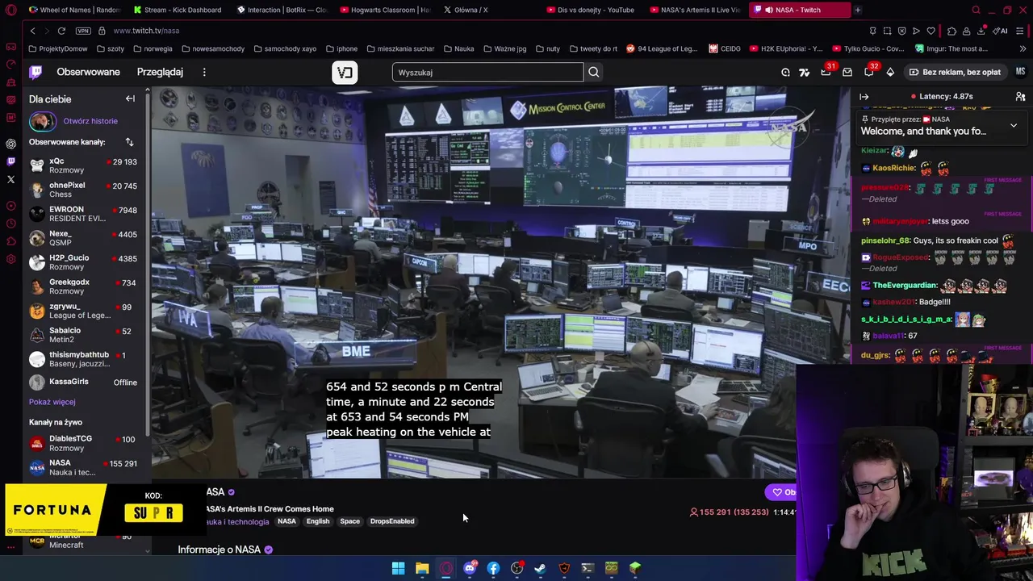Open Opera browser menu logo

[10, 10]
